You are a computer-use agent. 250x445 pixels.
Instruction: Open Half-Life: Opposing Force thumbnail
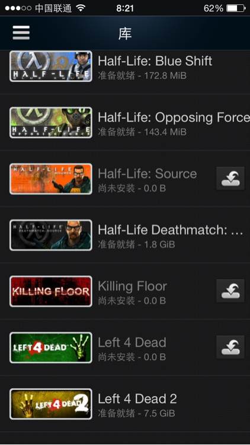pos(51,123)
